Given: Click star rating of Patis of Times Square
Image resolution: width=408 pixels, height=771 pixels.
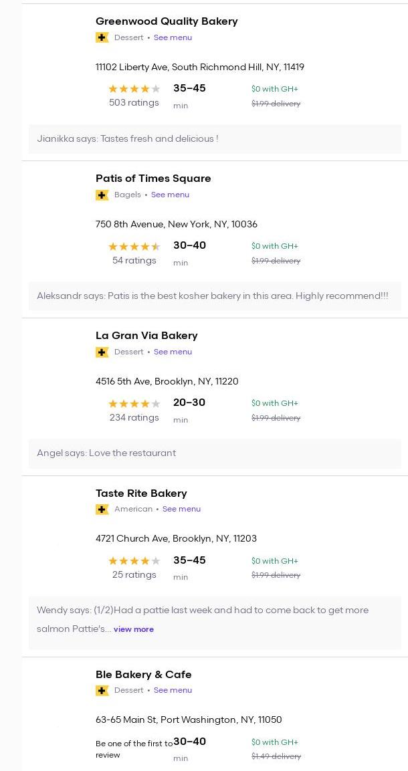Looking at the screenshot, I should click(x=134, y=247).
